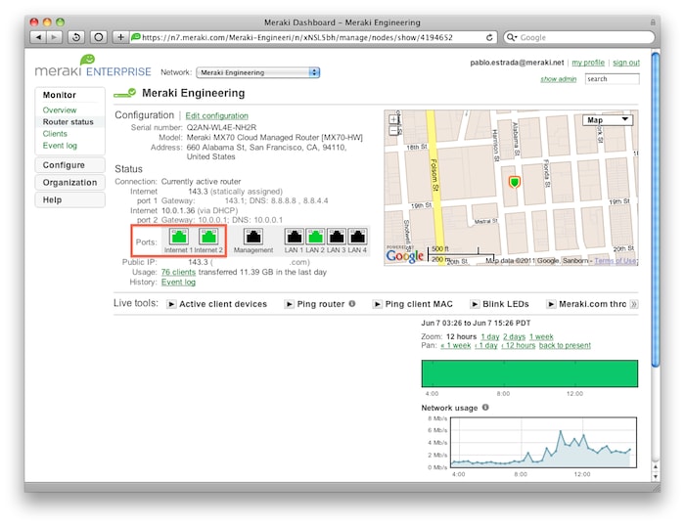Pan the graph back 12 hours
Screen dimensions: 685x526
point(518,345)
